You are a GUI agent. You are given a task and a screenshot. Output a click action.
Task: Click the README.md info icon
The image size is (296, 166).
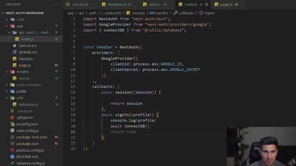coord(12,157)
